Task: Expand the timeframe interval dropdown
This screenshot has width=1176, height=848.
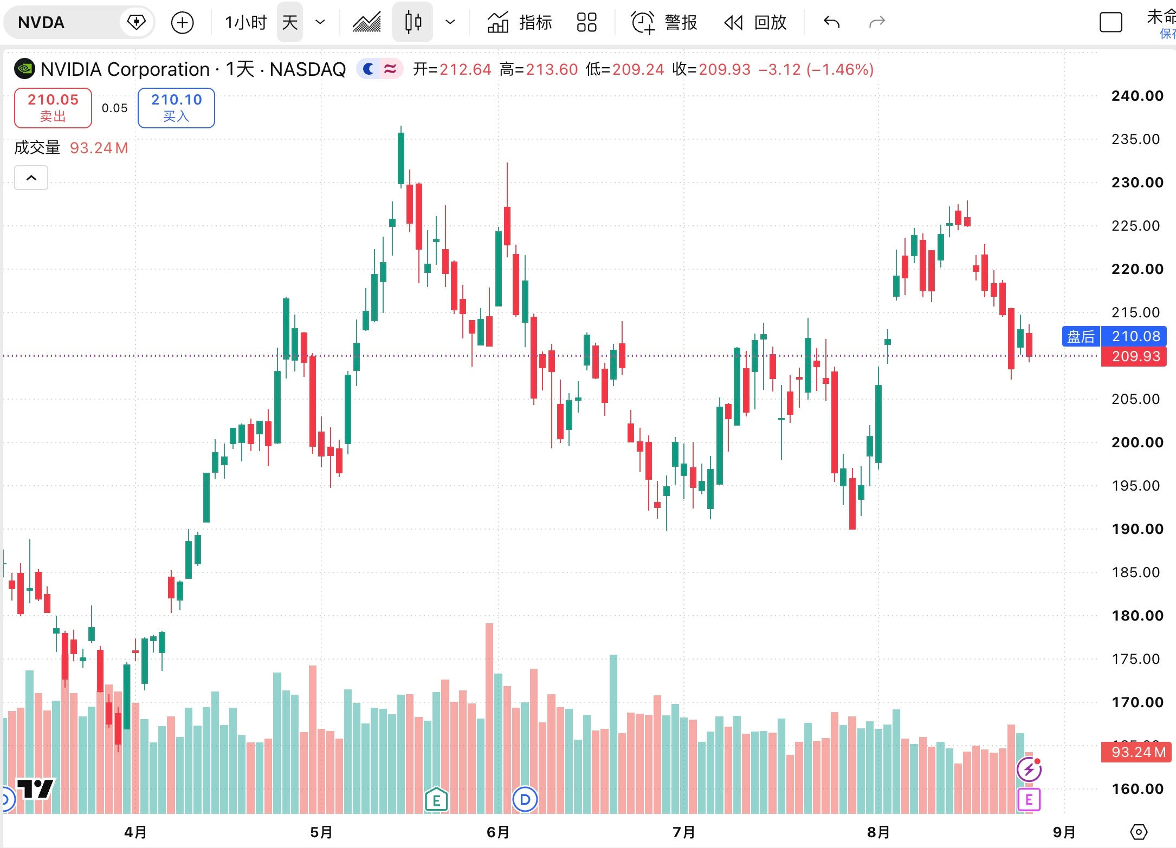Action: [320, 23]
